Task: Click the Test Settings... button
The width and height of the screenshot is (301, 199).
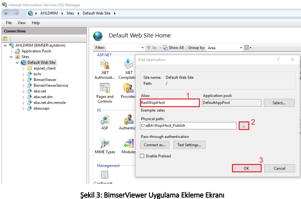Action: pos(189,145)
